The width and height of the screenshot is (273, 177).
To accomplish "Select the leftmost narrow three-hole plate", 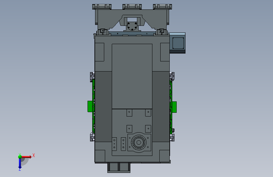I will pyautogui.click(x=114, y=144).
